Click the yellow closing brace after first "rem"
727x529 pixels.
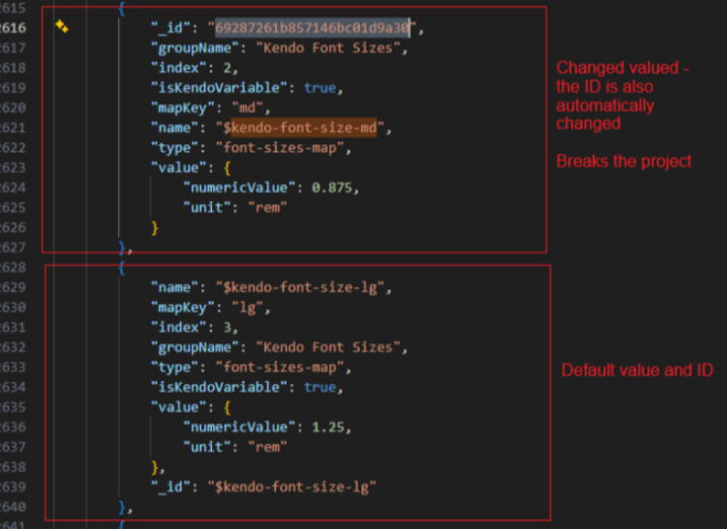click(154, 227)
